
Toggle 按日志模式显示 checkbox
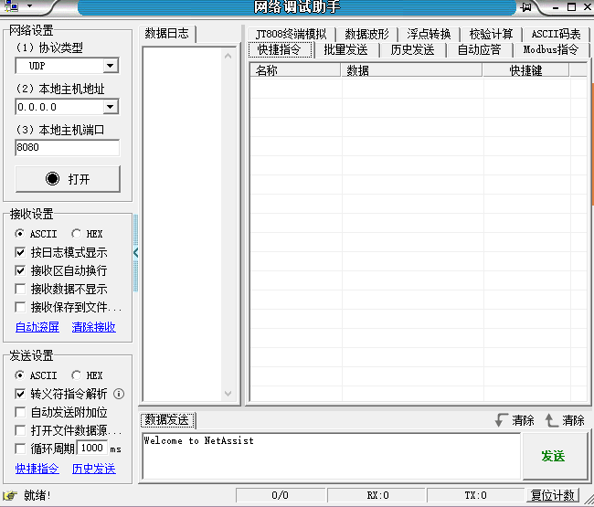tap(20, 252)
